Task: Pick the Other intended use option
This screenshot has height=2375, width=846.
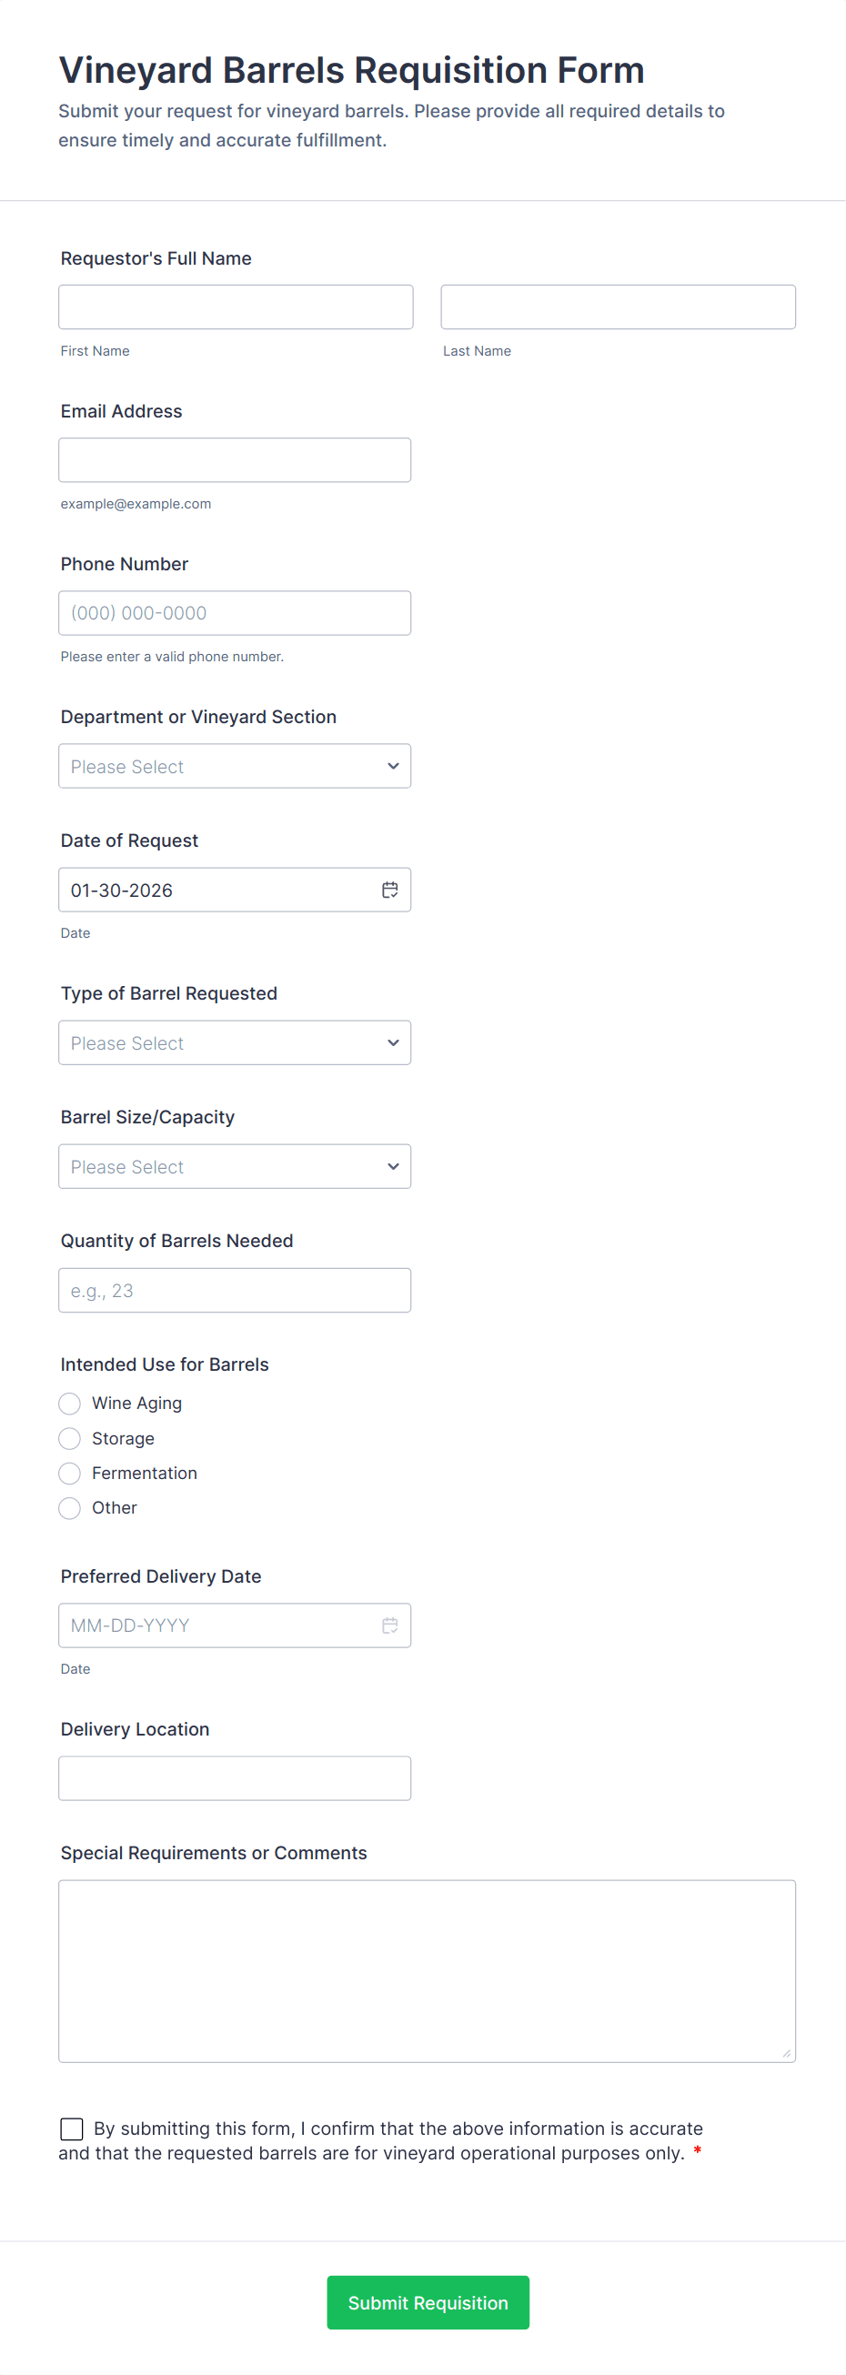Action: 70,1508
